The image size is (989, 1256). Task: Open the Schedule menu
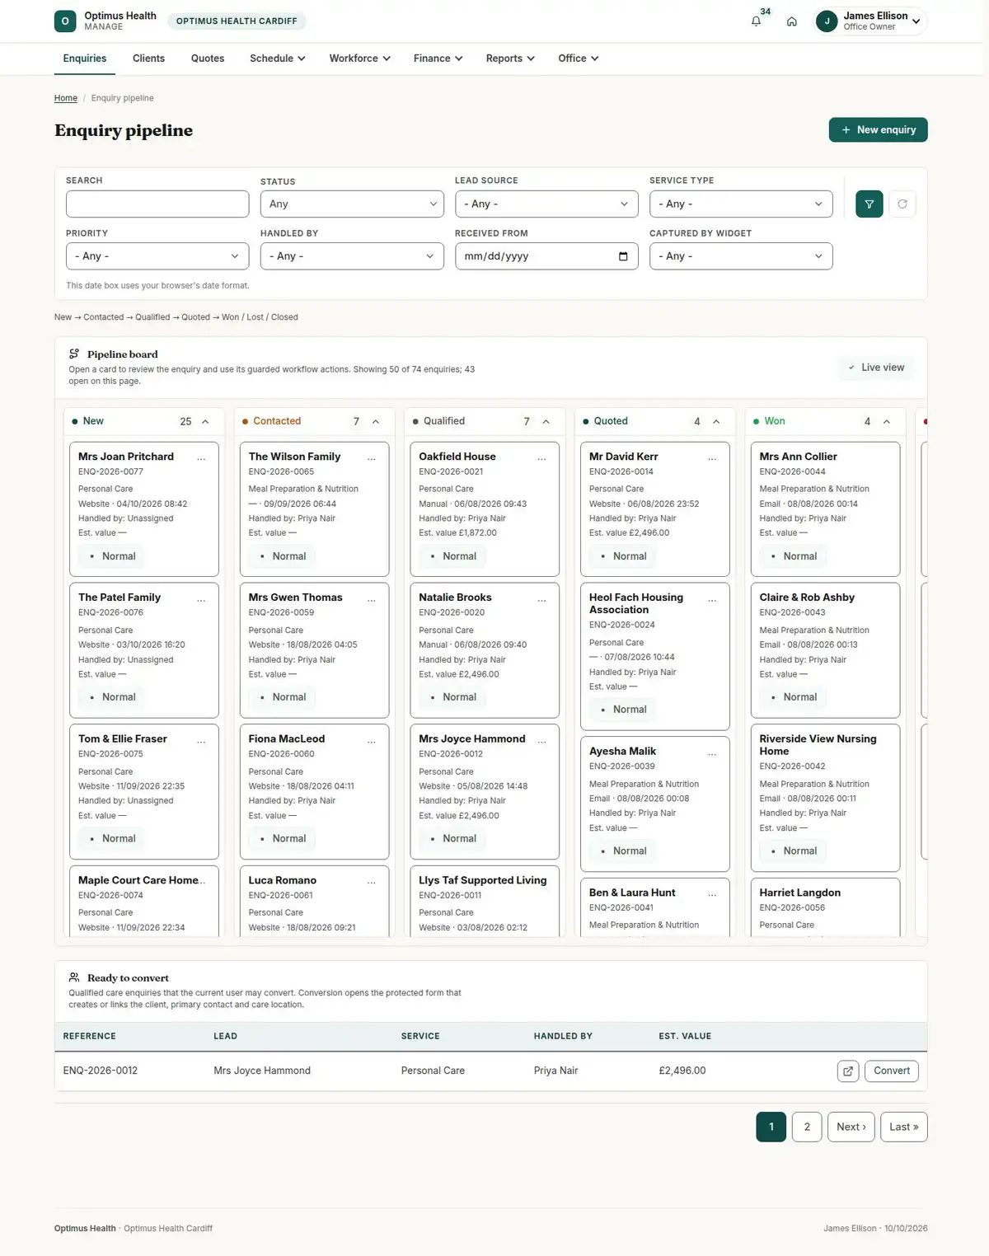pyautogui.click(x=278, y=59)
